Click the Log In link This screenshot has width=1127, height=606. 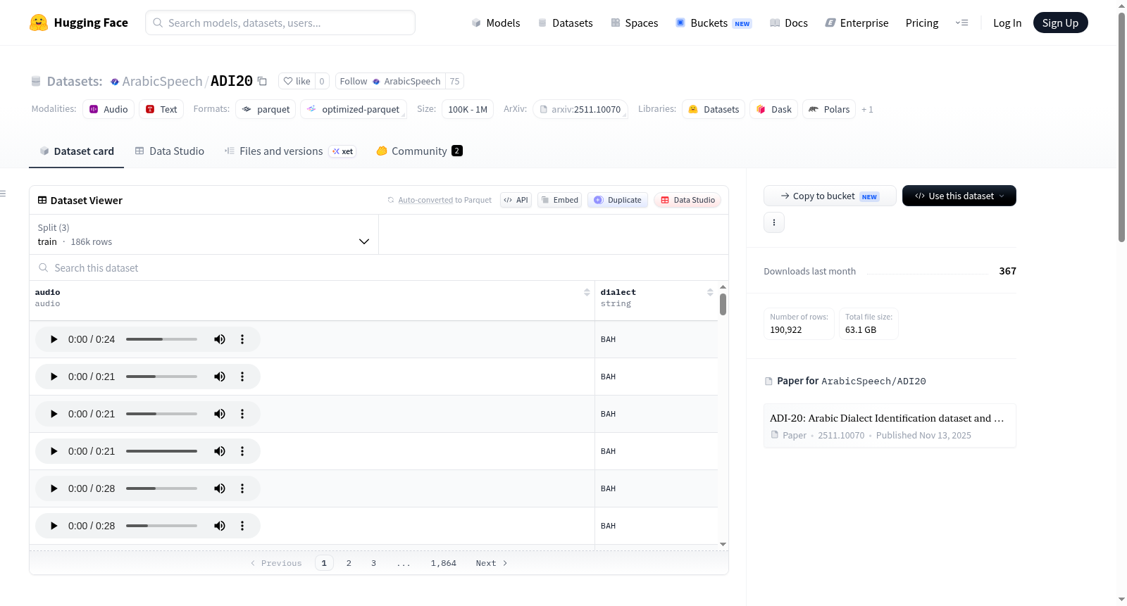click(x=1007, y=23)
